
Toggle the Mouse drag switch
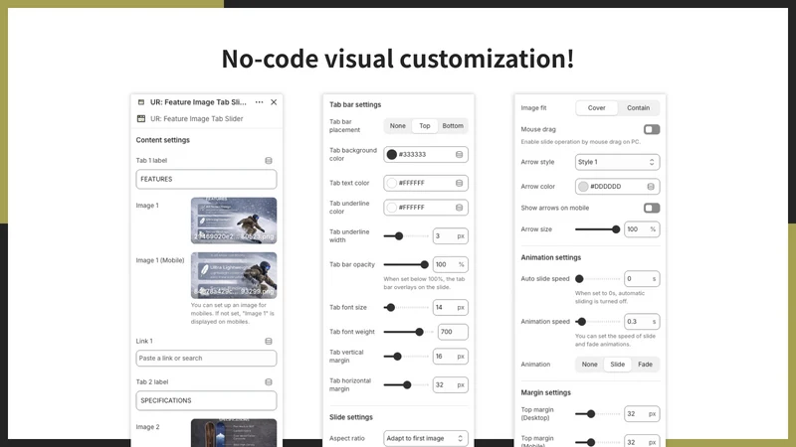(x=652, y=130)
